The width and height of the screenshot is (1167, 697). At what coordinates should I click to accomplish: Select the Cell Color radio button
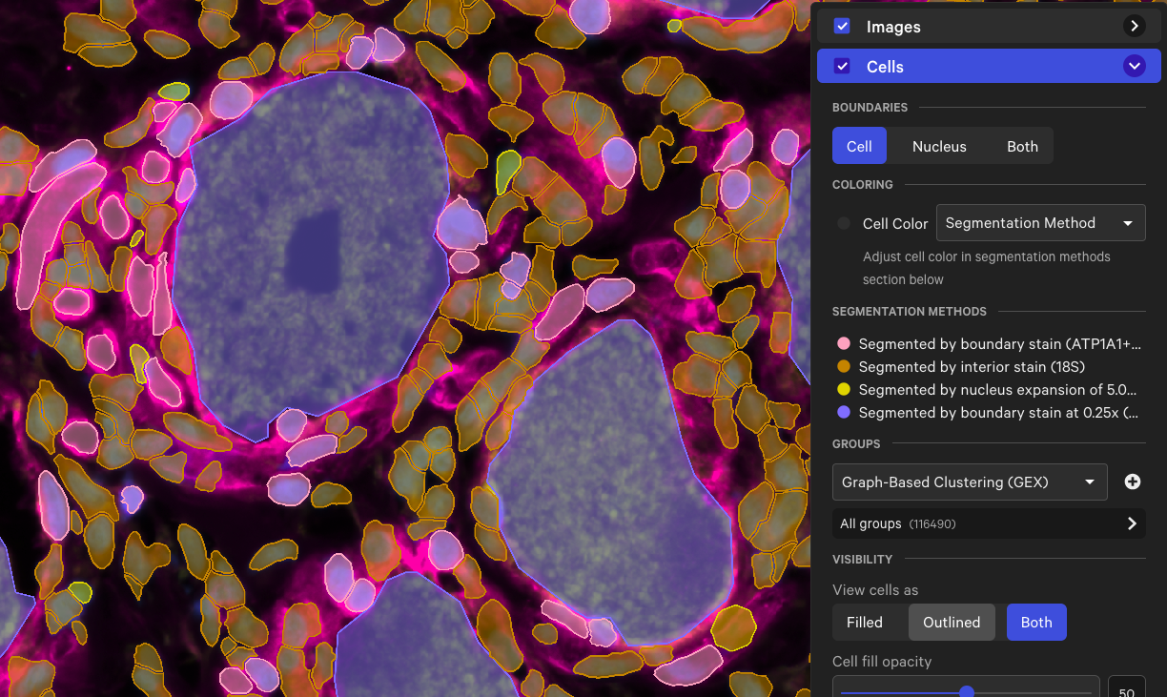pos(844,223)
